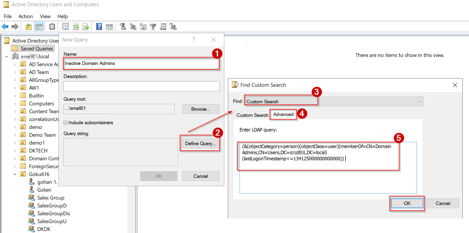Screen dimensions: 469x233
Task: Select the Goten user icon in tree
Action: [32, 190]
